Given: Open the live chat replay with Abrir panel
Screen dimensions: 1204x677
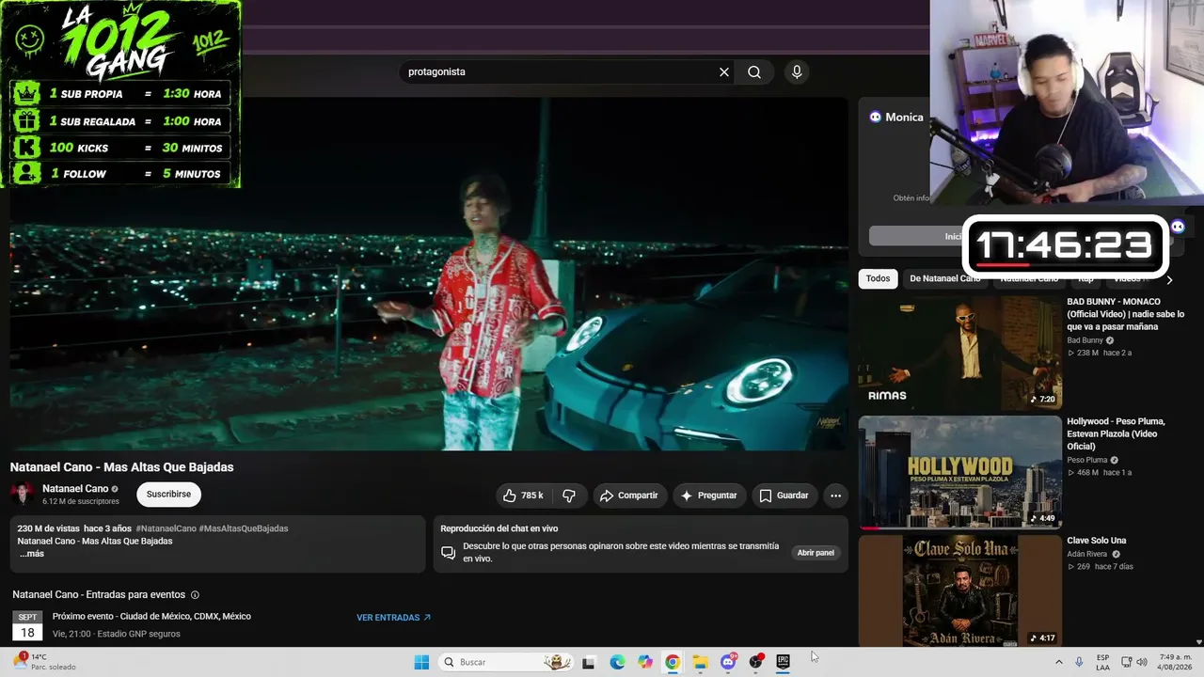Looking at the screenshot, I should click(816, 553).
